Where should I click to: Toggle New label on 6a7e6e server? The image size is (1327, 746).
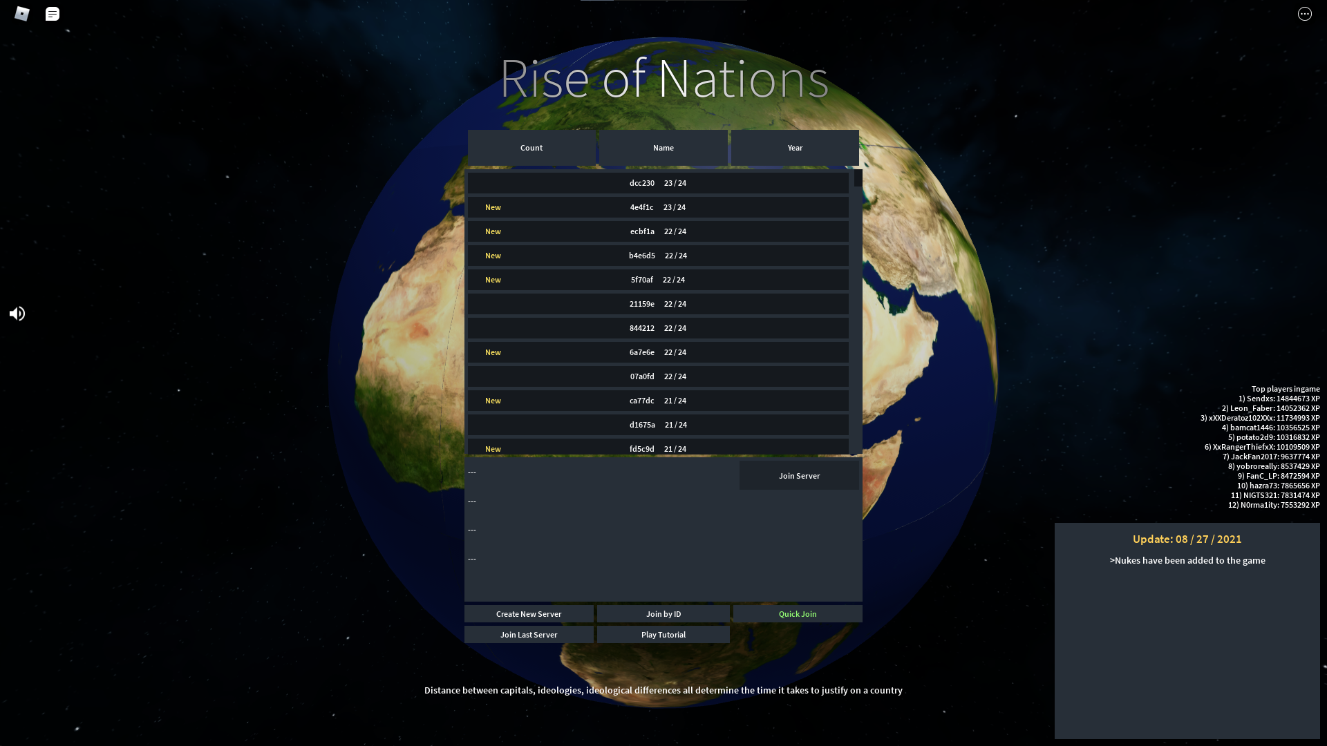point(493,352)
